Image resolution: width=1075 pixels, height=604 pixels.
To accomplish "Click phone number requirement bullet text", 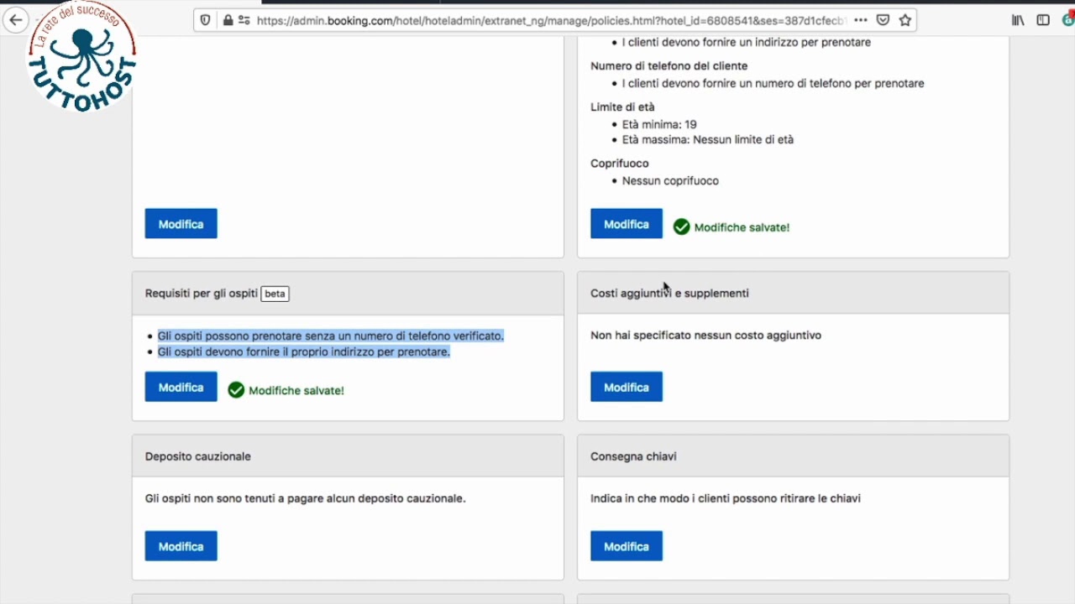I will click(x=773, y=83).
